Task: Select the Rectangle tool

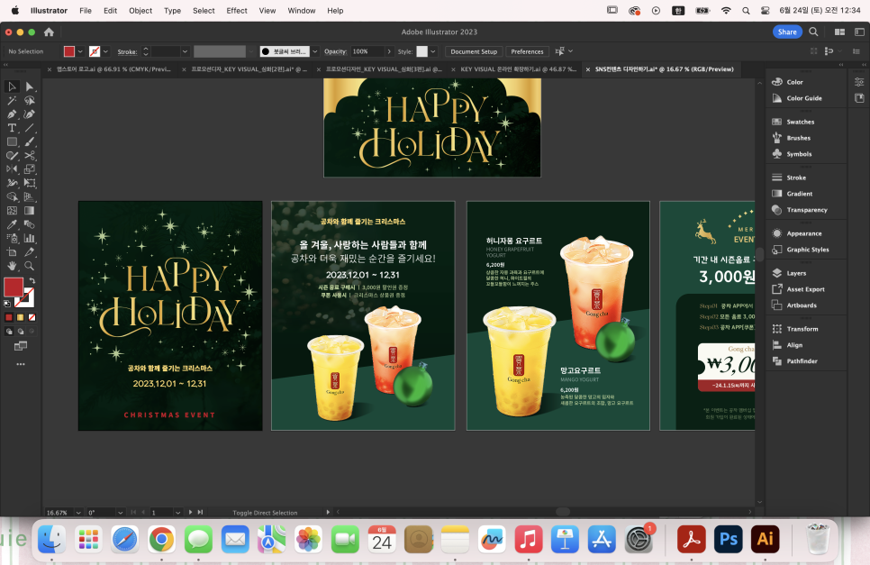Action: click(x=12, y=142)
